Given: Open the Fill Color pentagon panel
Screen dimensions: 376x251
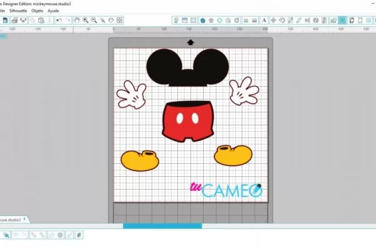Looking at the screenshot, I should pos(202,21).
